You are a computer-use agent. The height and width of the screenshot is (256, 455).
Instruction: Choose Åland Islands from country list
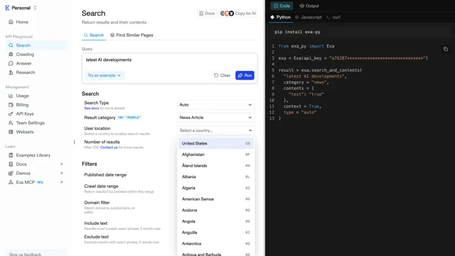[216, 166]
